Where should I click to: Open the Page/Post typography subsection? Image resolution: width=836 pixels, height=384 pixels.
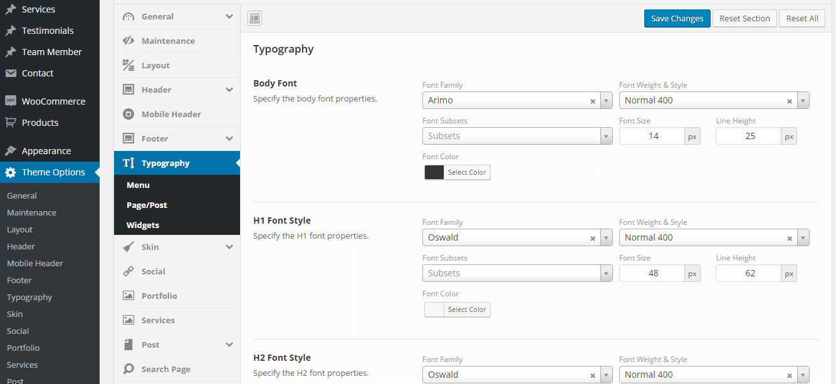coord(147,205)
